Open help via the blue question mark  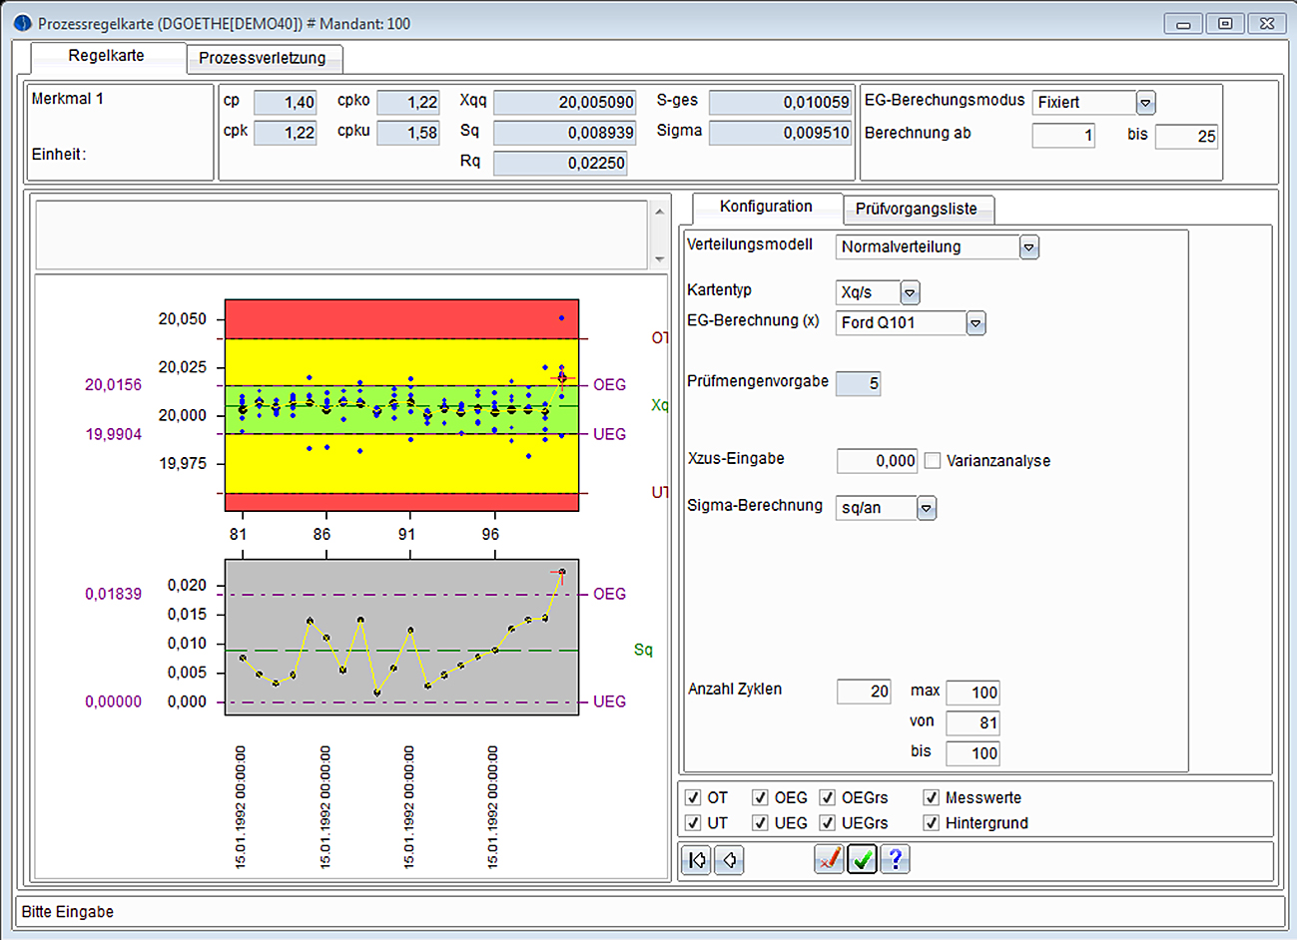pyautogui.click(x=895, y=859)
